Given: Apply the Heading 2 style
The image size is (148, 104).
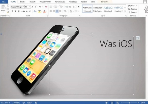Looking at the screenshot, I should [x=119, y=9].
